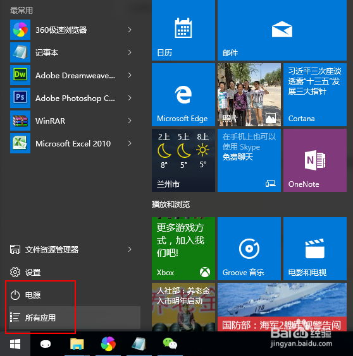Image resolution: width=353 pixels, height=356 pixels.
Task: Click the 最常用 heading text
Action: pos(22,11)
